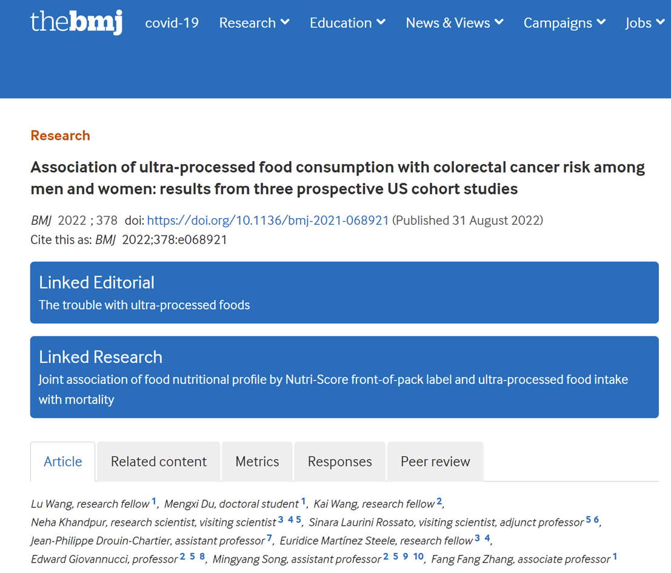Open the Linked Research banner
This screenshot has width=671, height=573.
(x=344, y=377)
